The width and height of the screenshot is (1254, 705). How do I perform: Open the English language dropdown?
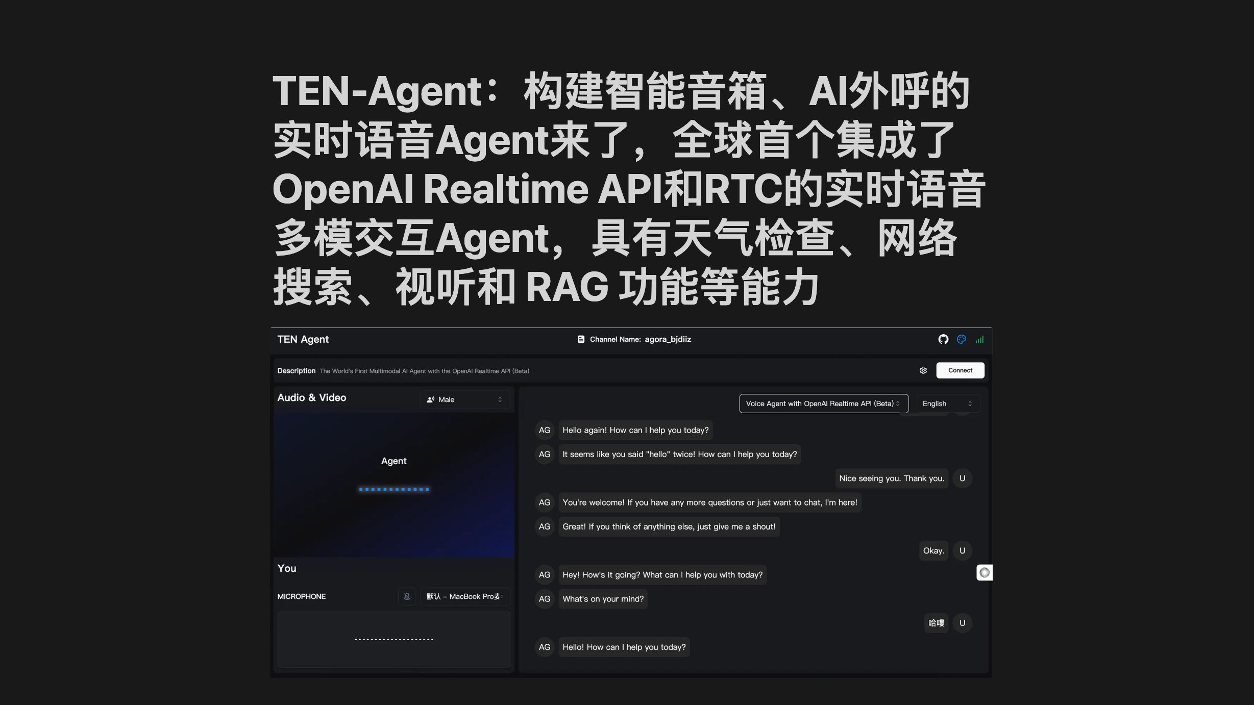[946, 403]
